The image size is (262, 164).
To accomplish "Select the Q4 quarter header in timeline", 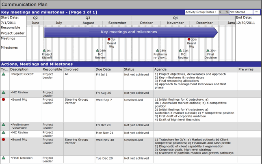I will point(175,18).
